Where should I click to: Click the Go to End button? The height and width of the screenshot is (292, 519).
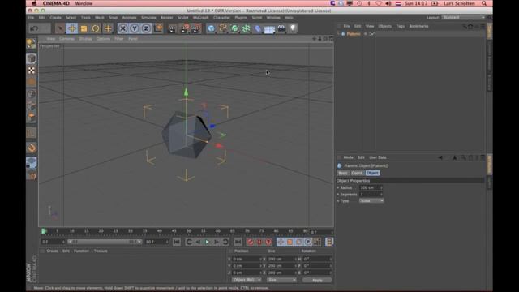pyautogui.click(x=238, y=242)
